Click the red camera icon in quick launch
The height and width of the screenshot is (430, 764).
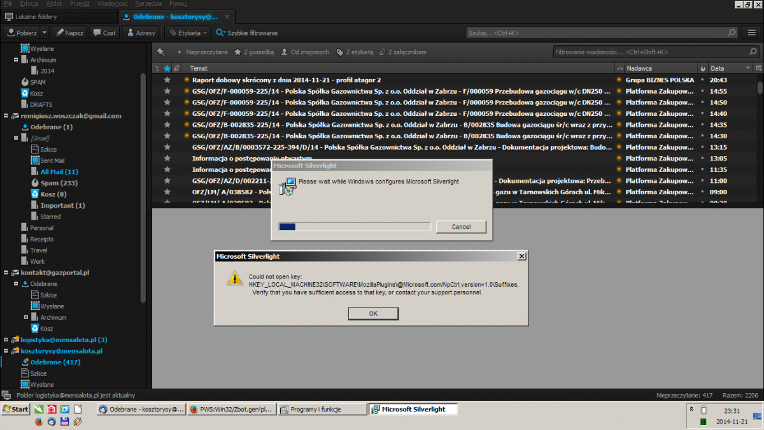(52, 410)
